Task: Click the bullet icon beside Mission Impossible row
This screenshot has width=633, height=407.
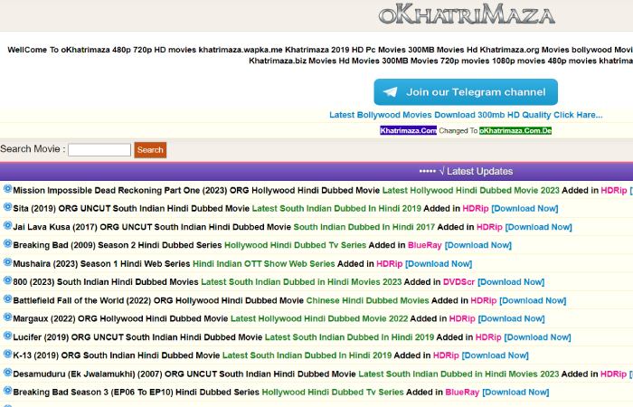Action: click(7, 188)
